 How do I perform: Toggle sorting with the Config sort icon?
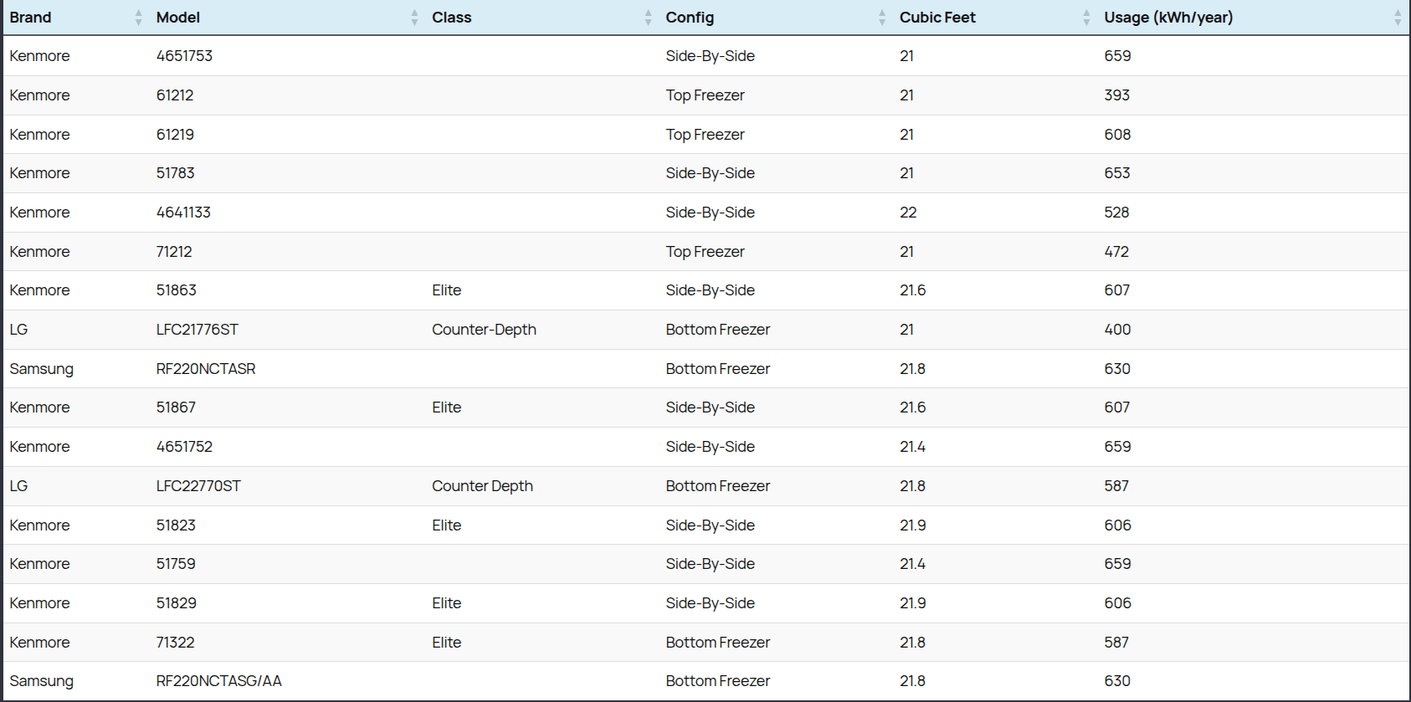(x=882, y=18)
